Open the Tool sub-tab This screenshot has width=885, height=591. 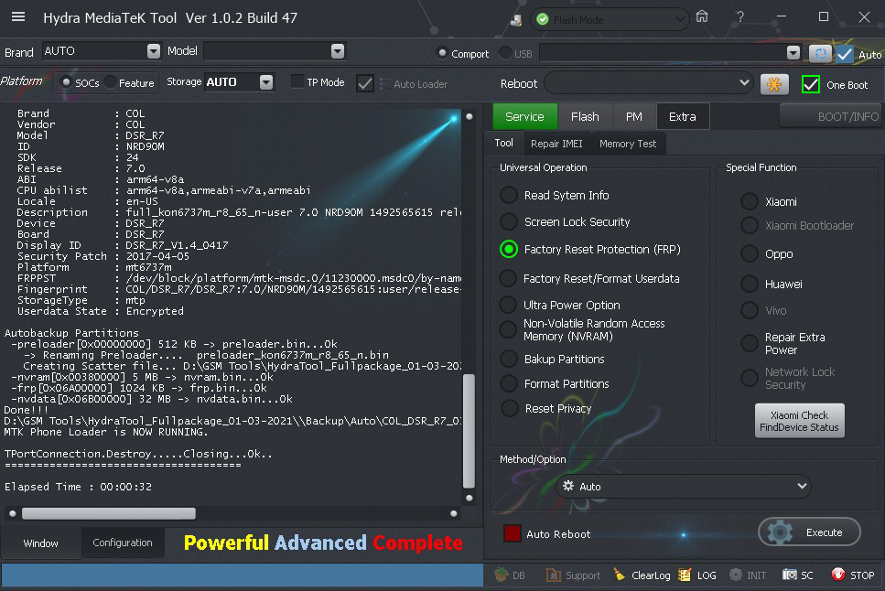pyautogui.click(x=504, y=143)
